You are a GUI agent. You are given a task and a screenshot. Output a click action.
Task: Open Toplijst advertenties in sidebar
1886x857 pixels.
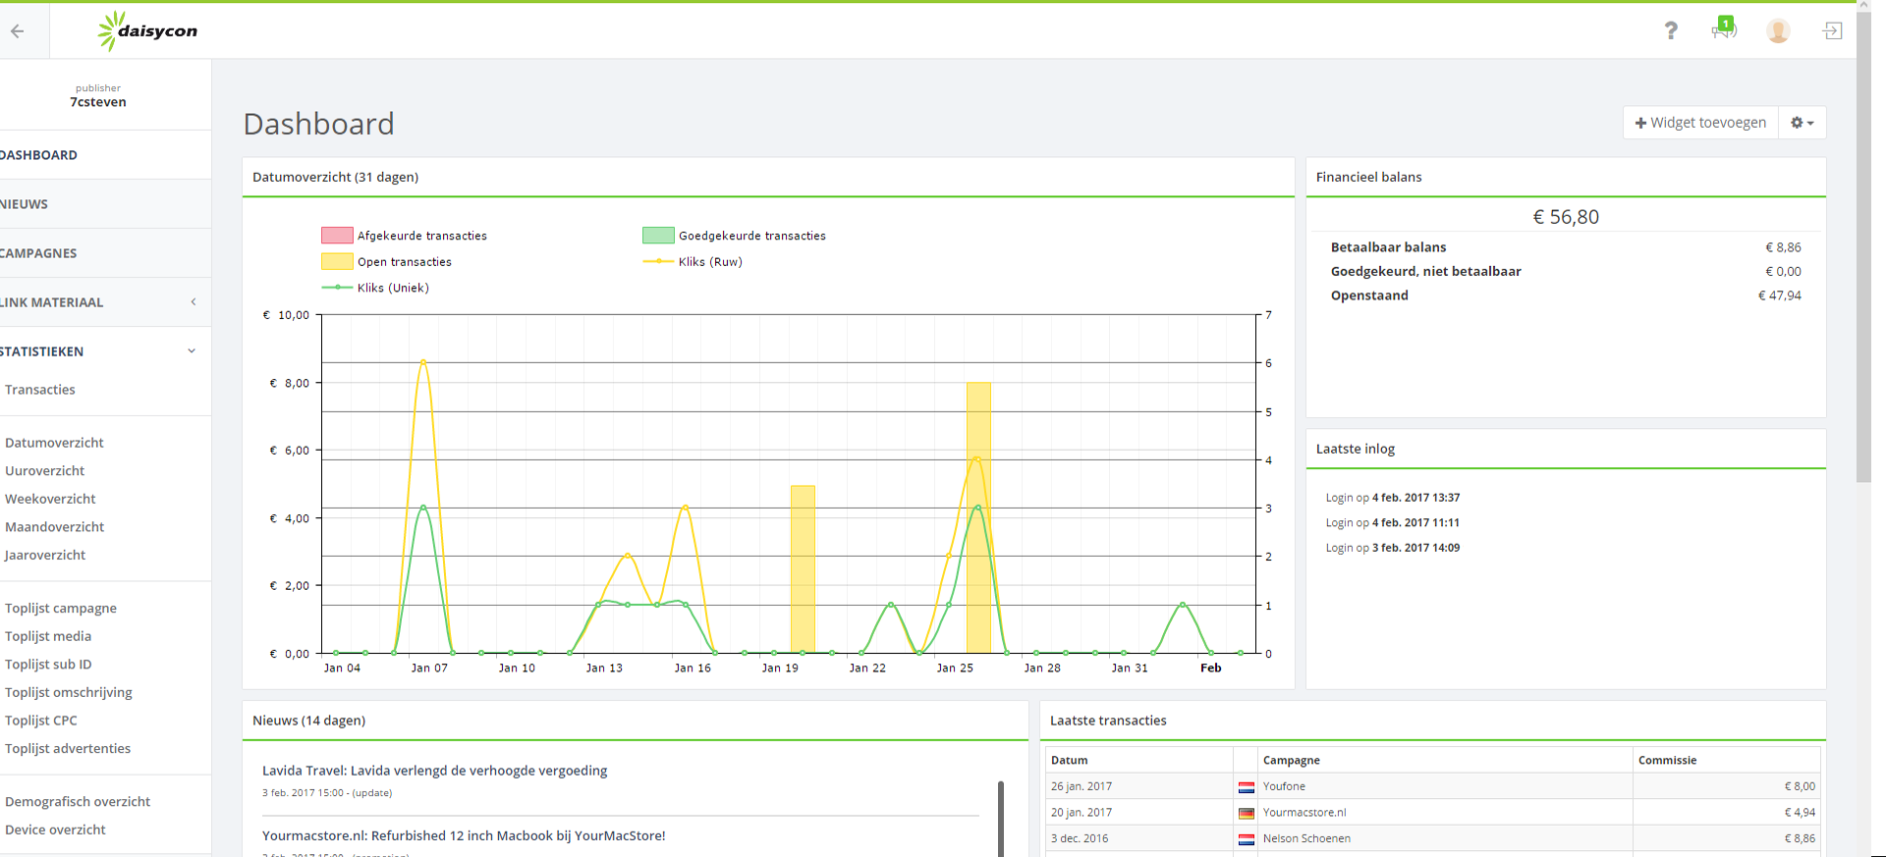68,748
